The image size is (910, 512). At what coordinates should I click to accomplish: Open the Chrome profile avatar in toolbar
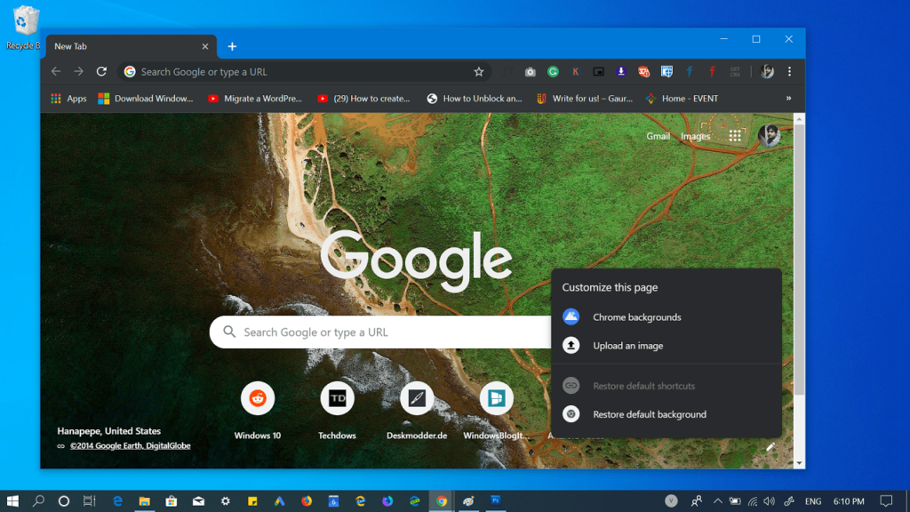(x=767, y=71)
